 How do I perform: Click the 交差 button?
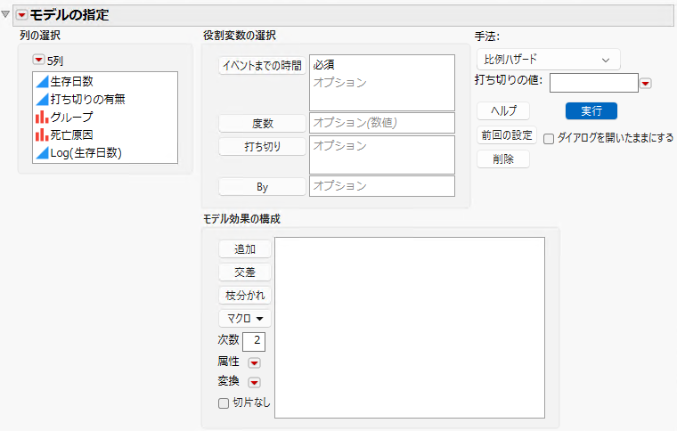click(245, 272)
